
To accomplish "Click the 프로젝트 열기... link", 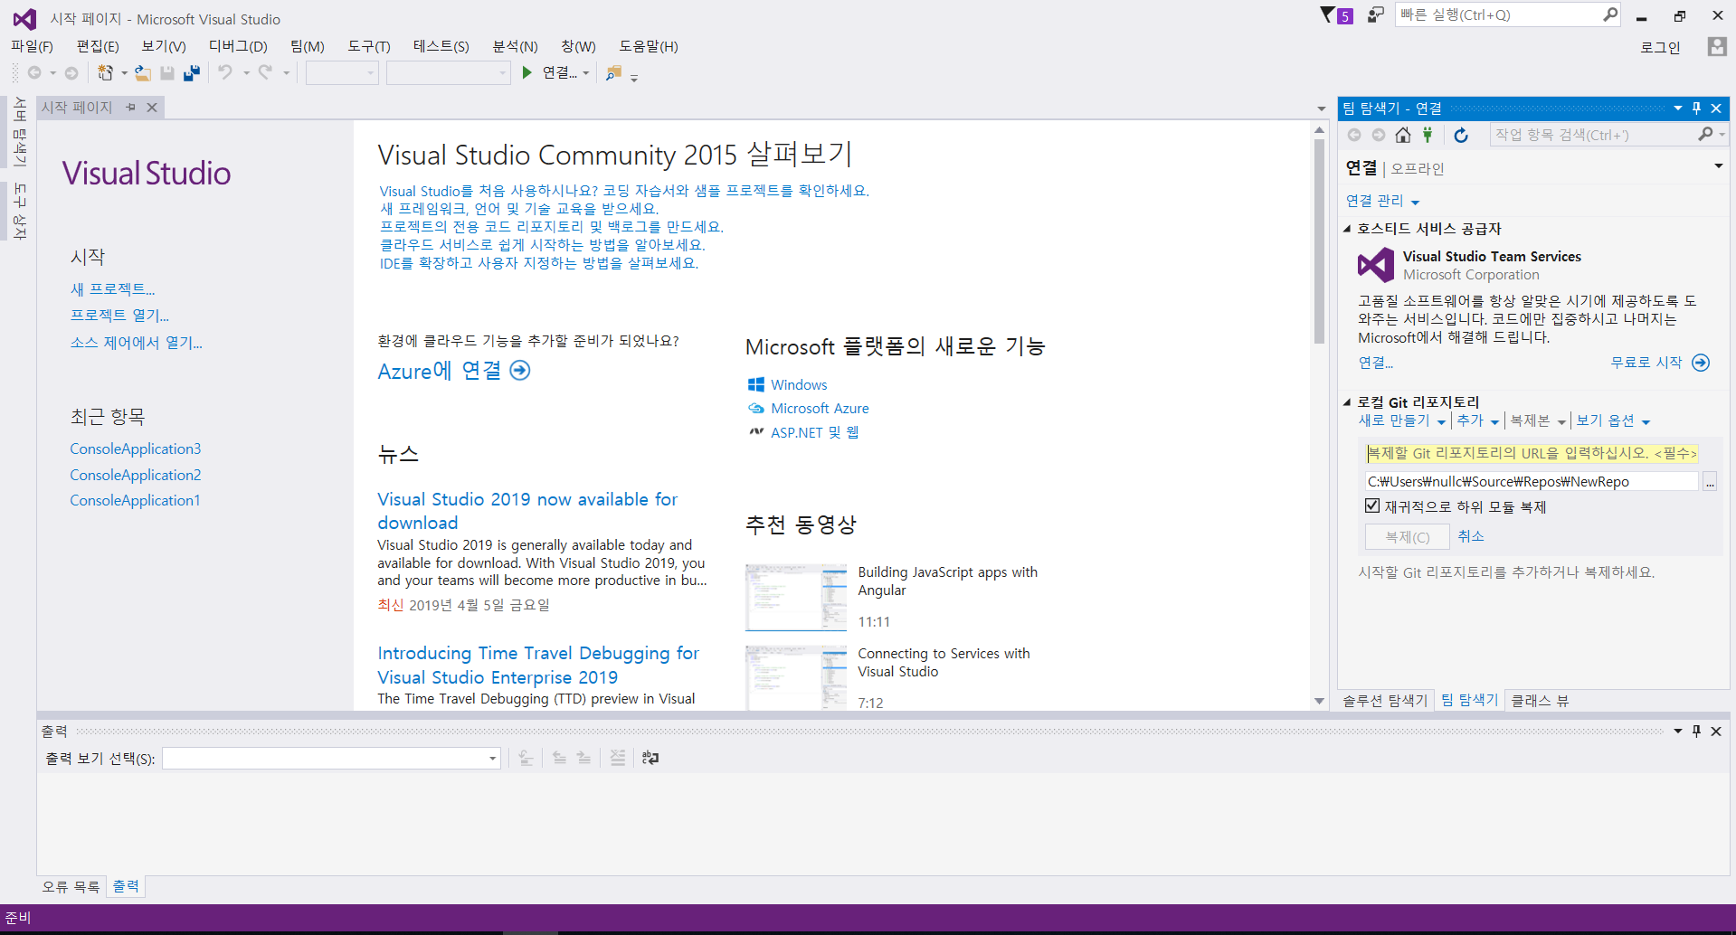I will [119, 316].
